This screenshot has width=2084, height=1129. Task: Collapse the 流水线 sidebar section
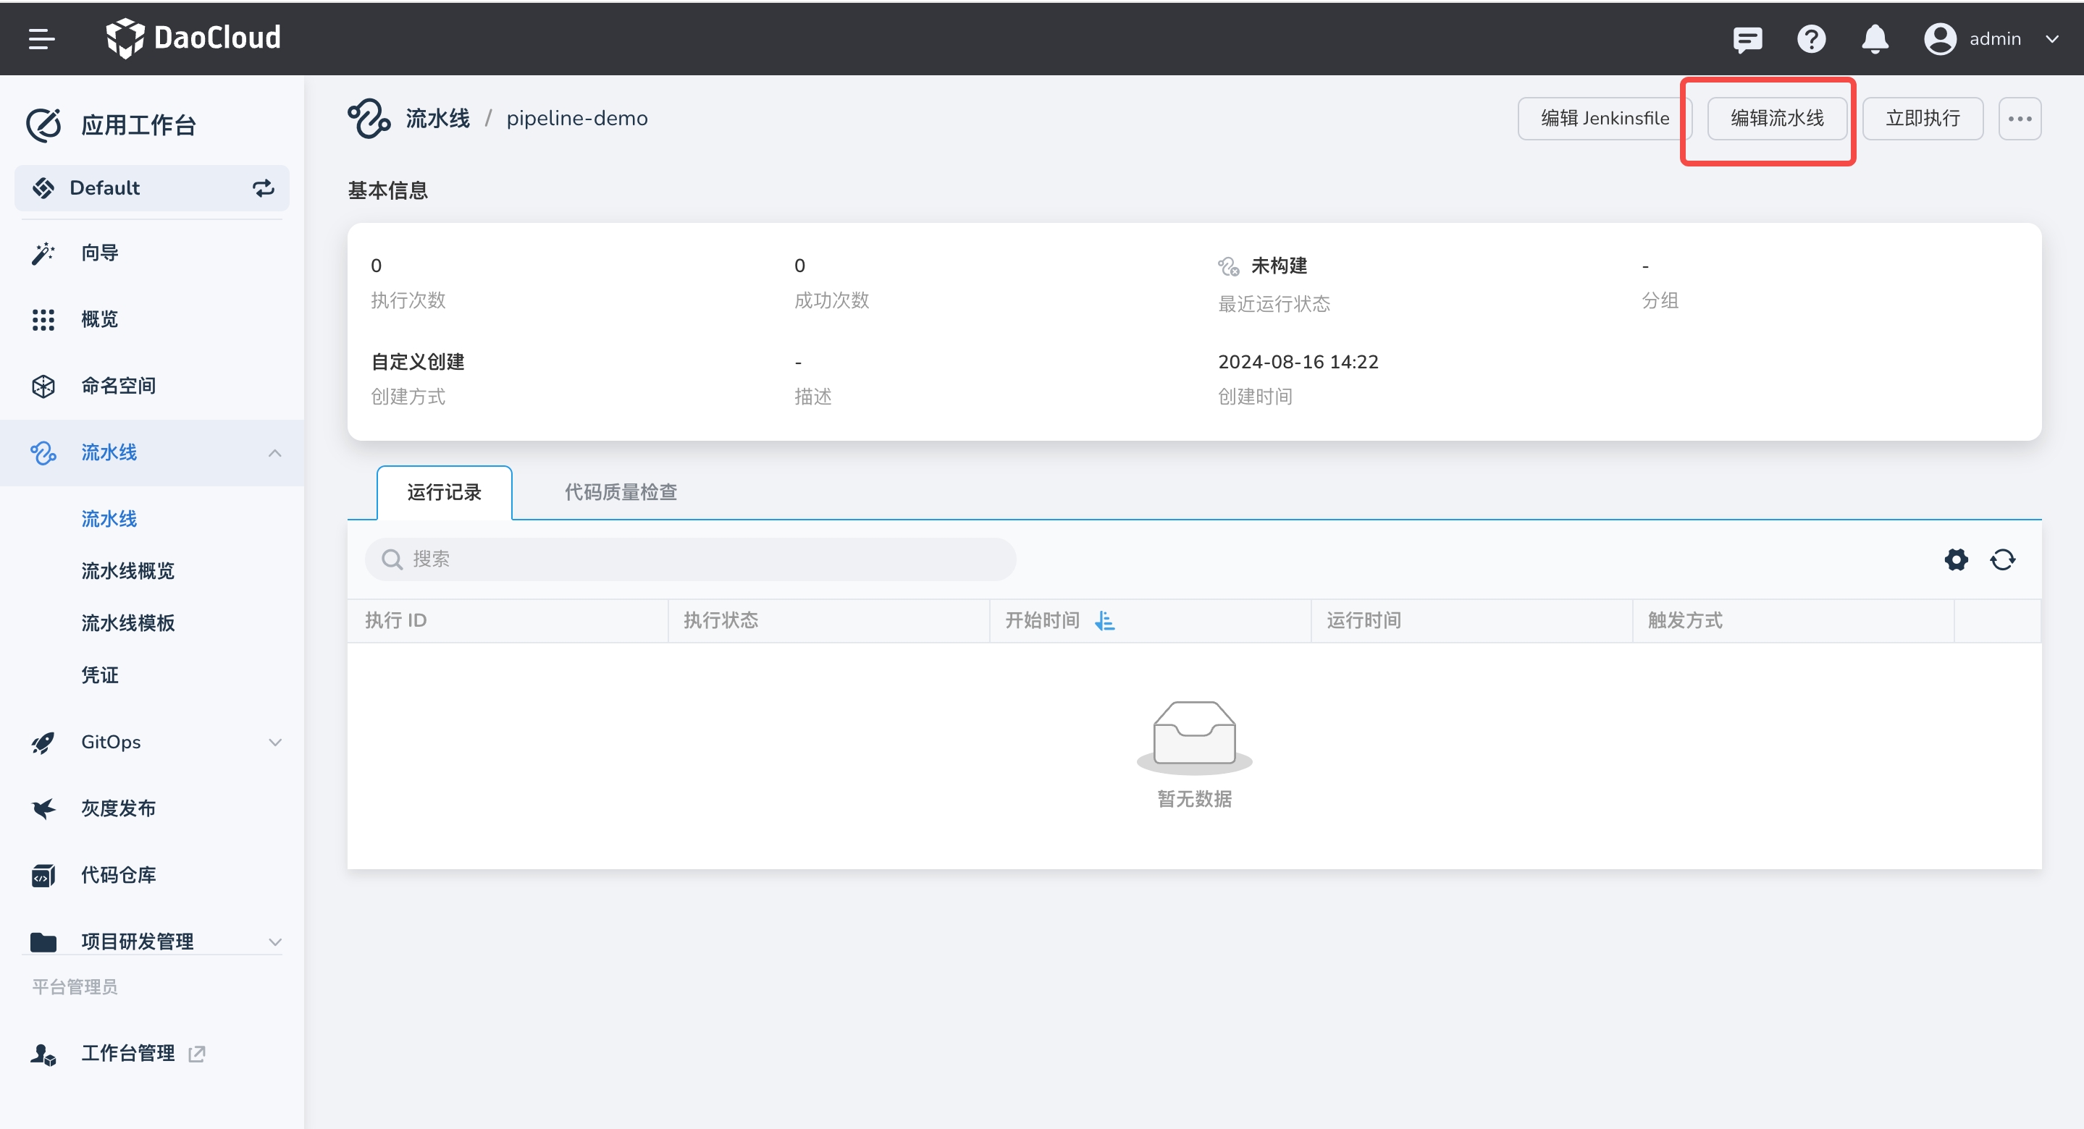(274, 452)
